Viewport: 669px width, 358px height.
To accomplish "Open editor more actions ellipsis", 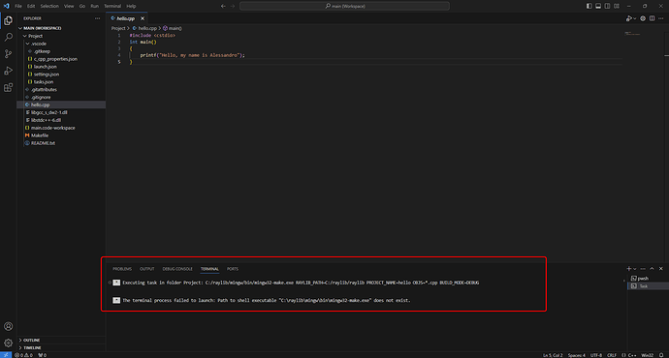I will click(661, 18).
